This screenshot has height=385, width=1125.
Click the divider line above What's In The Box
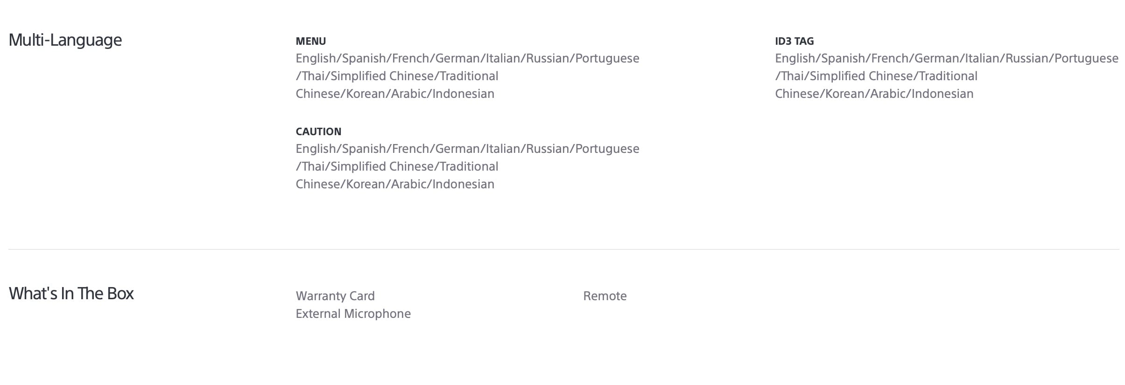point(563,249)
